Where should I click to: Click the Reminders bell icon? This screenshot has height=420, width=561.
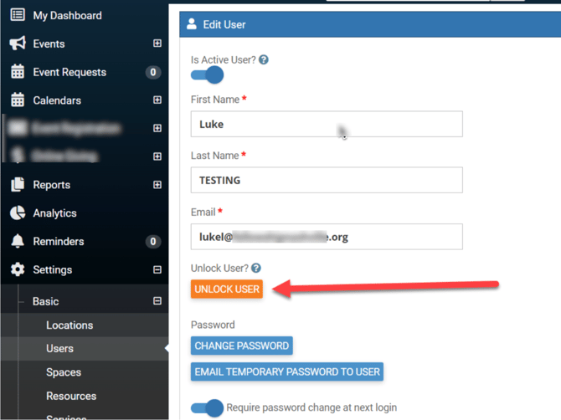tap(18, 242)
